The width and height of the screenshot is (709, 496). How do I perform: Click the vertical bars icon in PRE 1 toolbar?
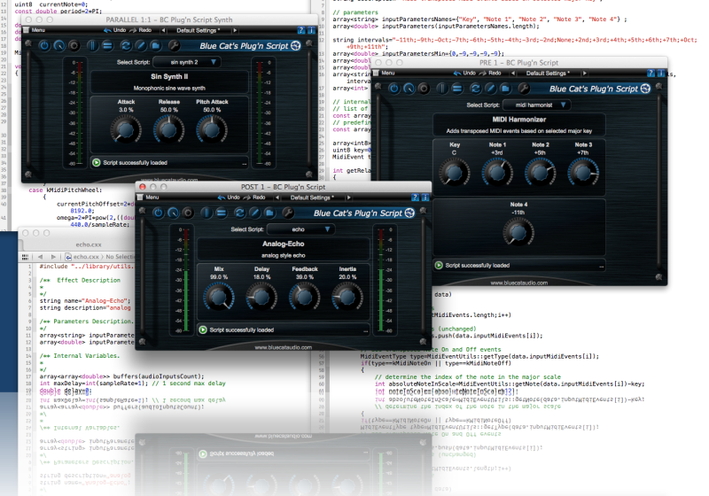click(442, 89)
